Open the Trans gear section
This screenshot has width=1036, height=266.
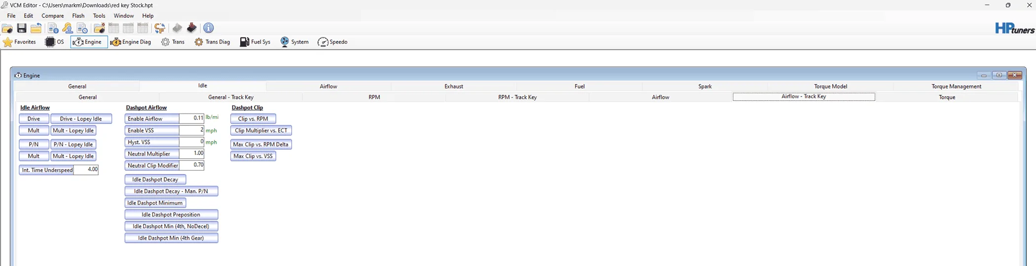pos(173,42)
